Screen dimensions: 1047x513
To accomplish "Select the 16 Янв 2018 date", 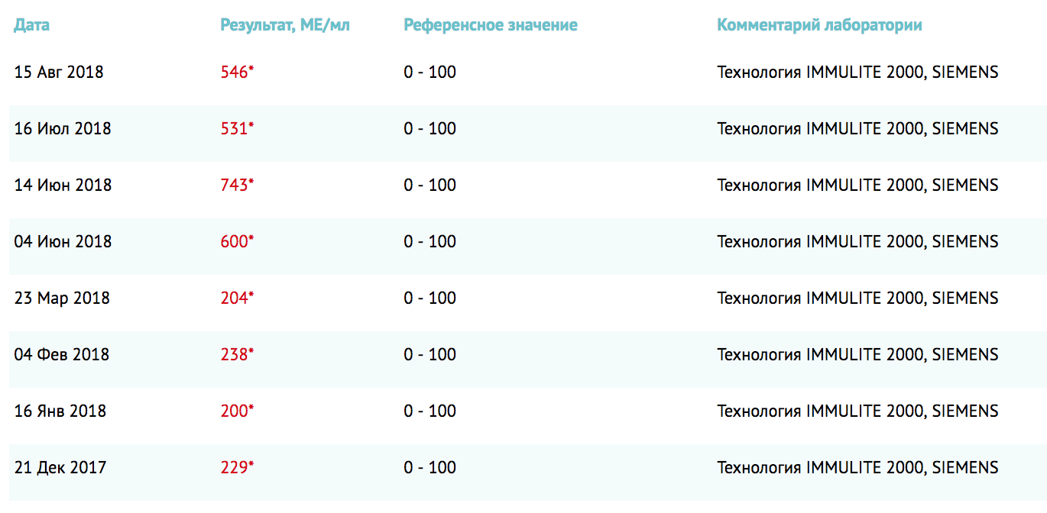I will tap(60, 411).
